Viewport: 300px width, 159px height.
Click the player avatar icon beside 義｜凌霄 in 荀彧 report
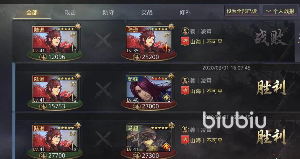coord(185,80)
